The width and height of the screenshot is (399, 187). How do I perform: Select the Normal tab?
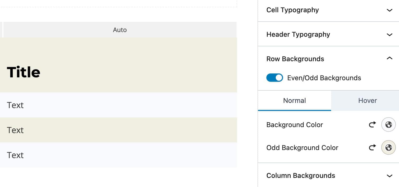[294, 101]
